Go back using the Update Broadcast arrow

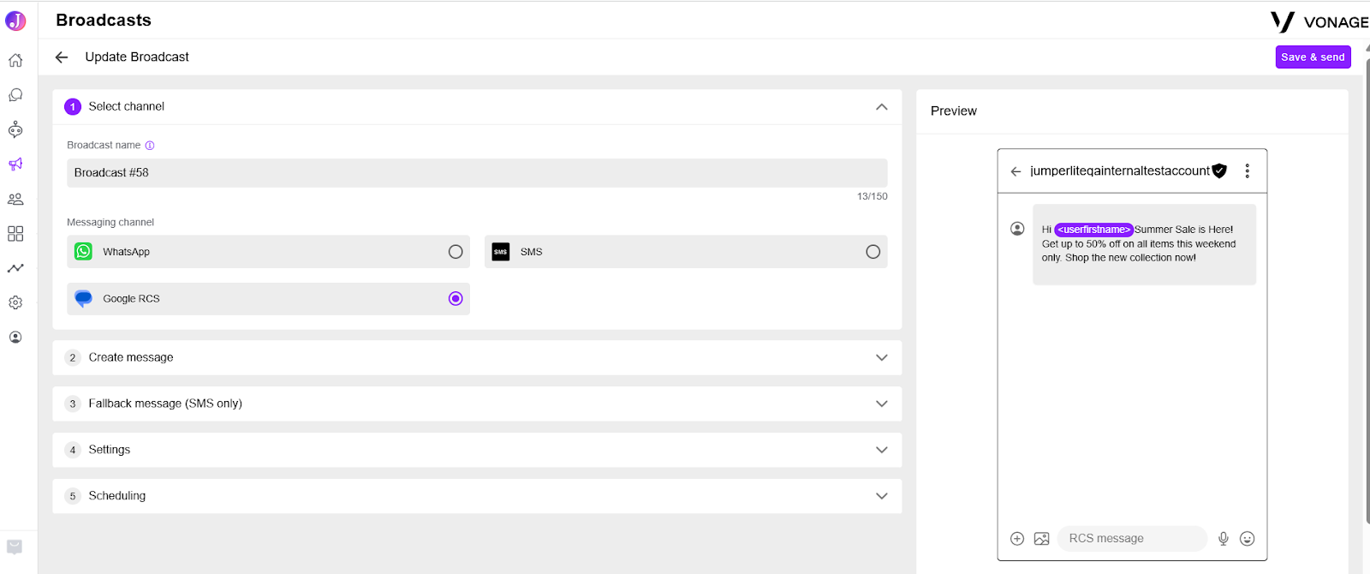[x=62, y=57]
